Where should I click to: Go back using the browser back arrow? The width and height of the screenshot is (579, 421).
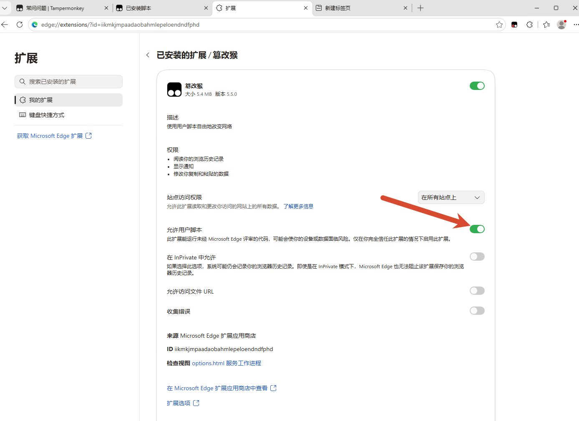click(x=5, y=25)
